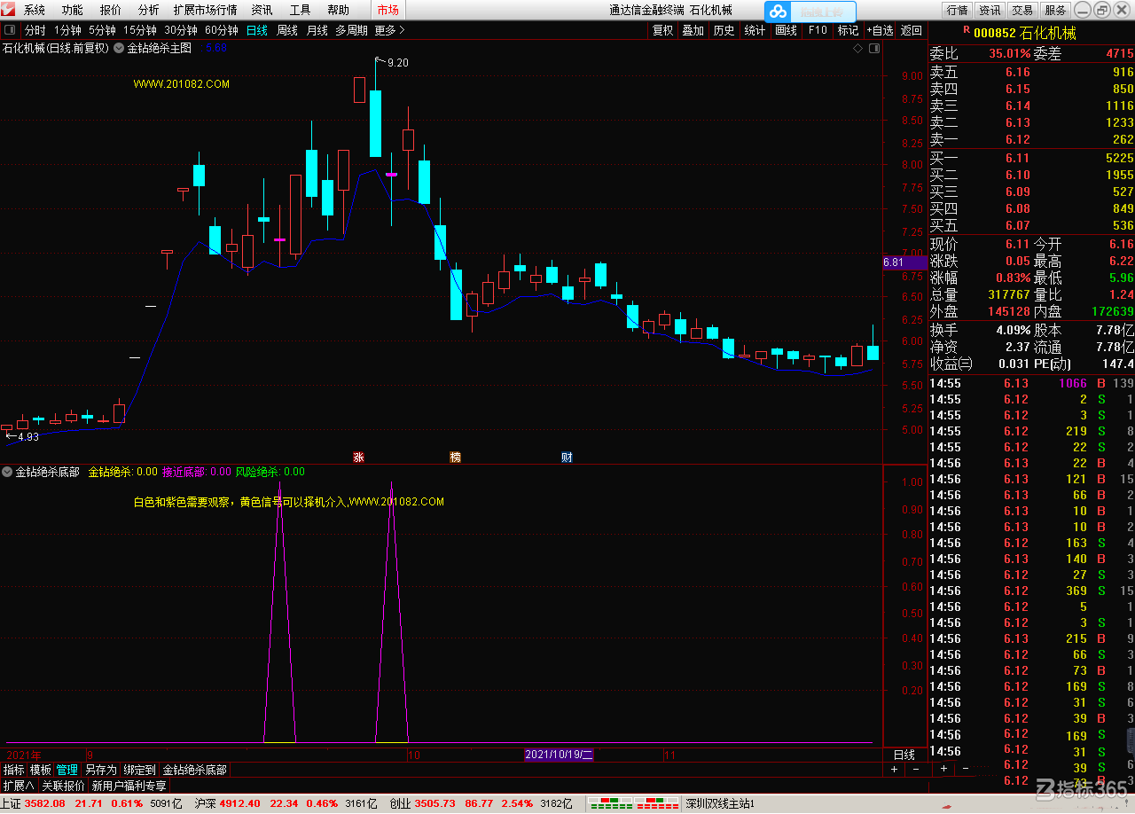
Task: Click 另存为 in indicator bar
Action: (x=100, y=770)
